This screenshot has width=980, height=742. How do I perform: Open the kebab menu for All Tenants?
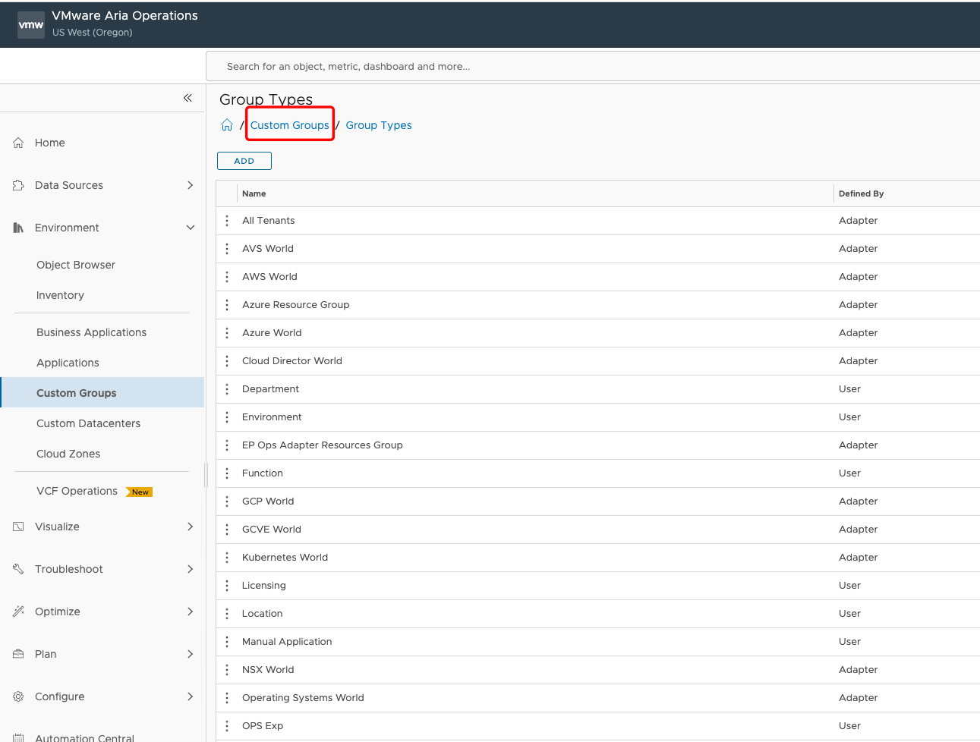tap(227, 221)
